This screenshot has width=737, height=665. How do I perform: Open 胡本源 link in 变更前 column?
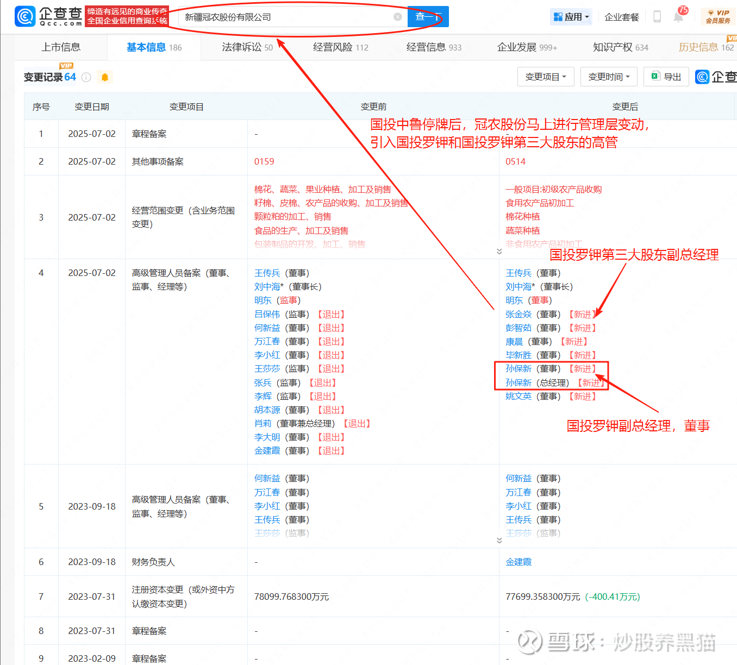[x=267, y=410]
